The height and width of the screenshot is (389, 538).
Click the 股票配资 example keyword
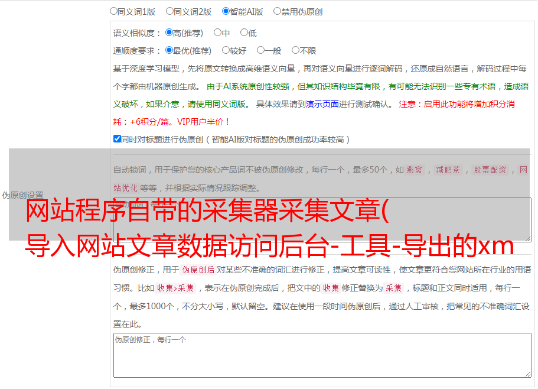coord(490,170)
